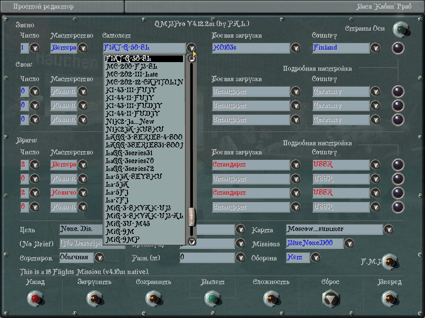This screenshot has width=425, height=318.
Task: Open detailed settings for second Враги row
Action: coord(398,179)
